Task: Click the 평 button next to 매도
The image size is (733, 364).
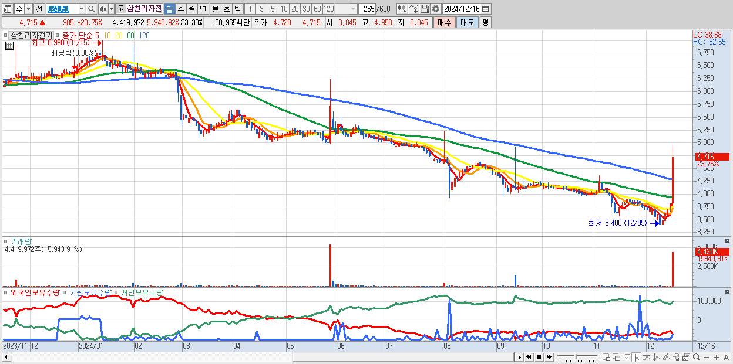Action: (485, 22)
